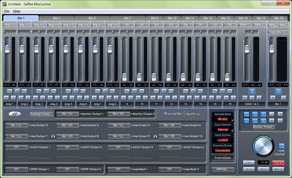Click headphone icon beside Line Output 9
This screenshot has width=292, height=178.
click(x=155, y=136)
